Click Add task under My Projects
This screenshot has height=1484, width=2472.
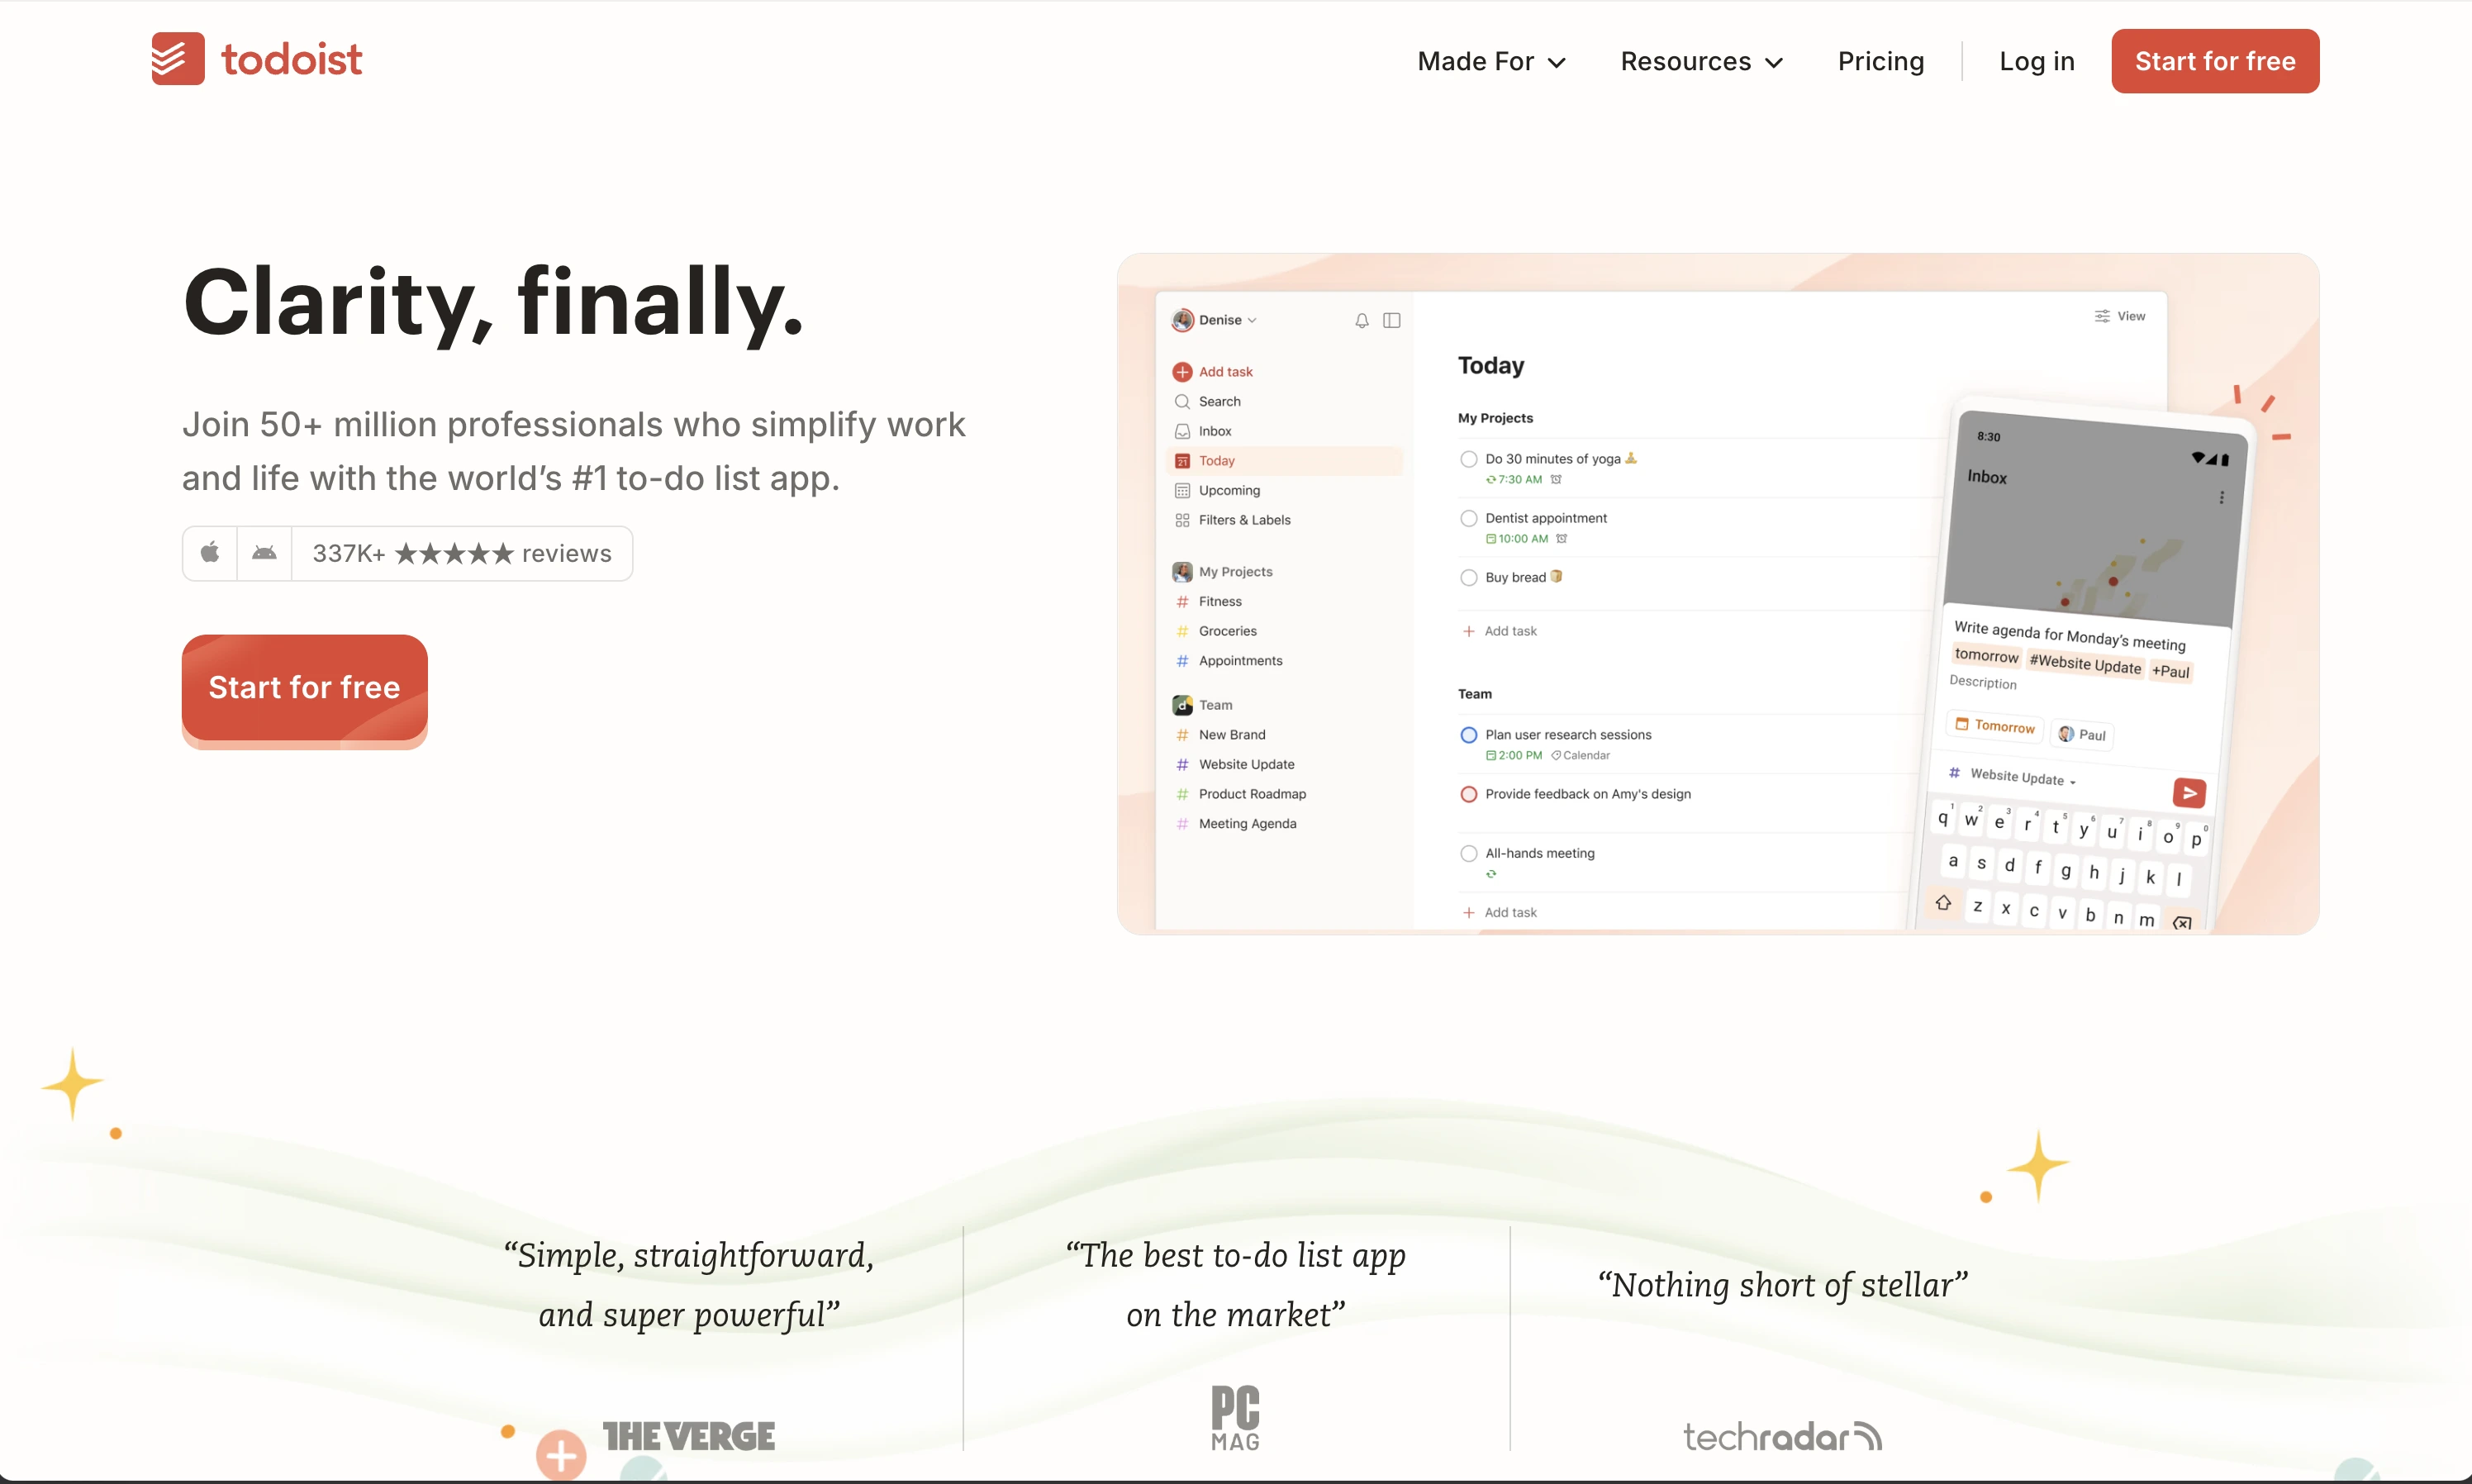pos(1500,631)
